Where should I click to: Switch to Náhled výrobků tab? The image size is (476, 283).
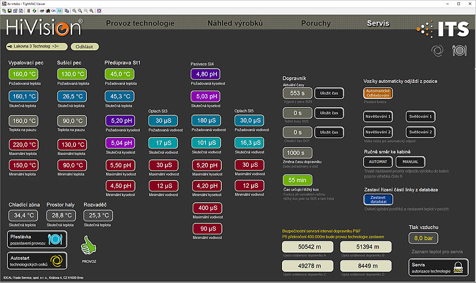(x=235, y=23)
